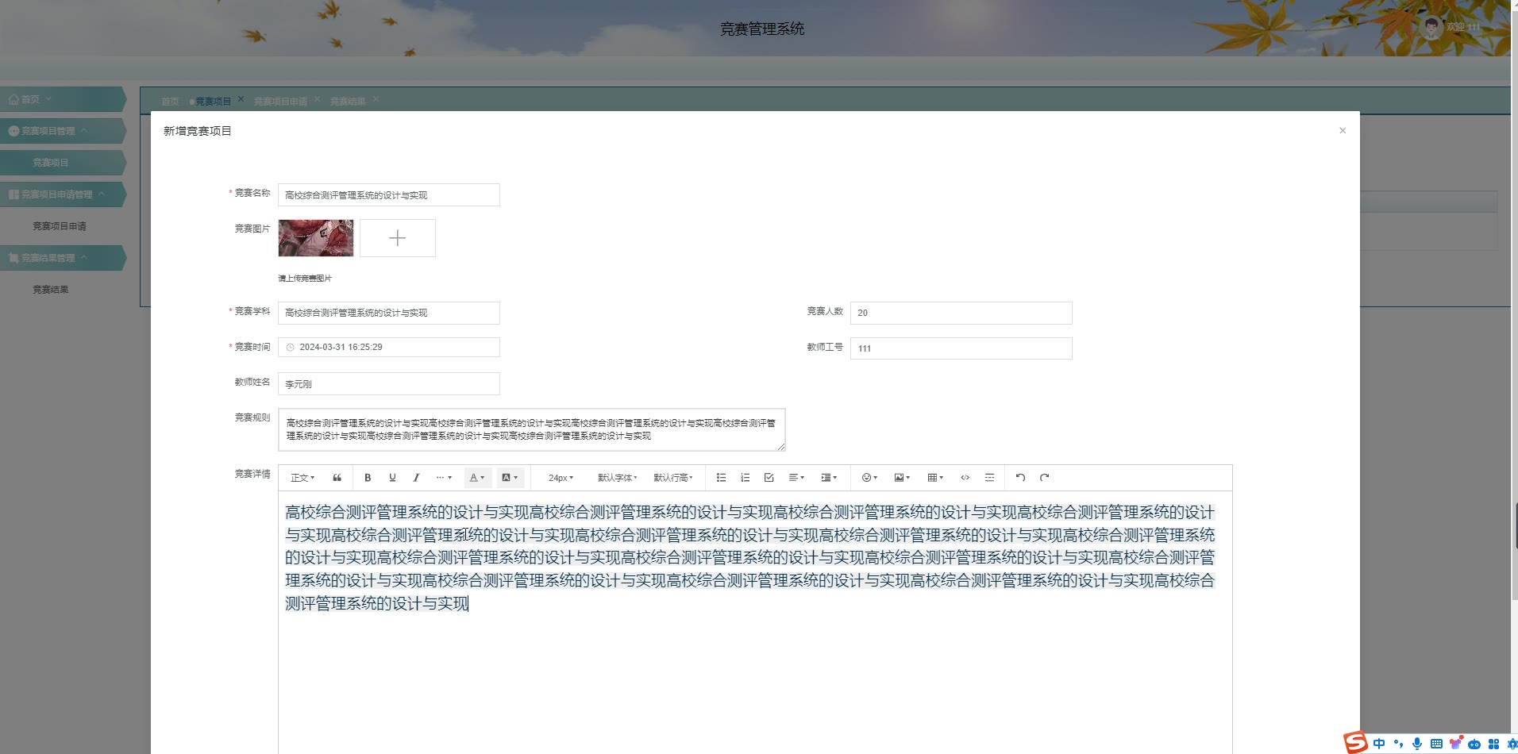
Task: Open the 默认字体 font family dropdown
Action: coord(618,478)
